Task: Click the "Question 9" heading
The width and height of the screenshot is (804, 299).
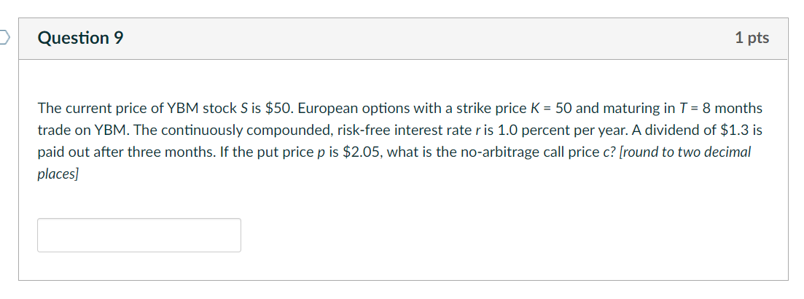Action: 80,39
